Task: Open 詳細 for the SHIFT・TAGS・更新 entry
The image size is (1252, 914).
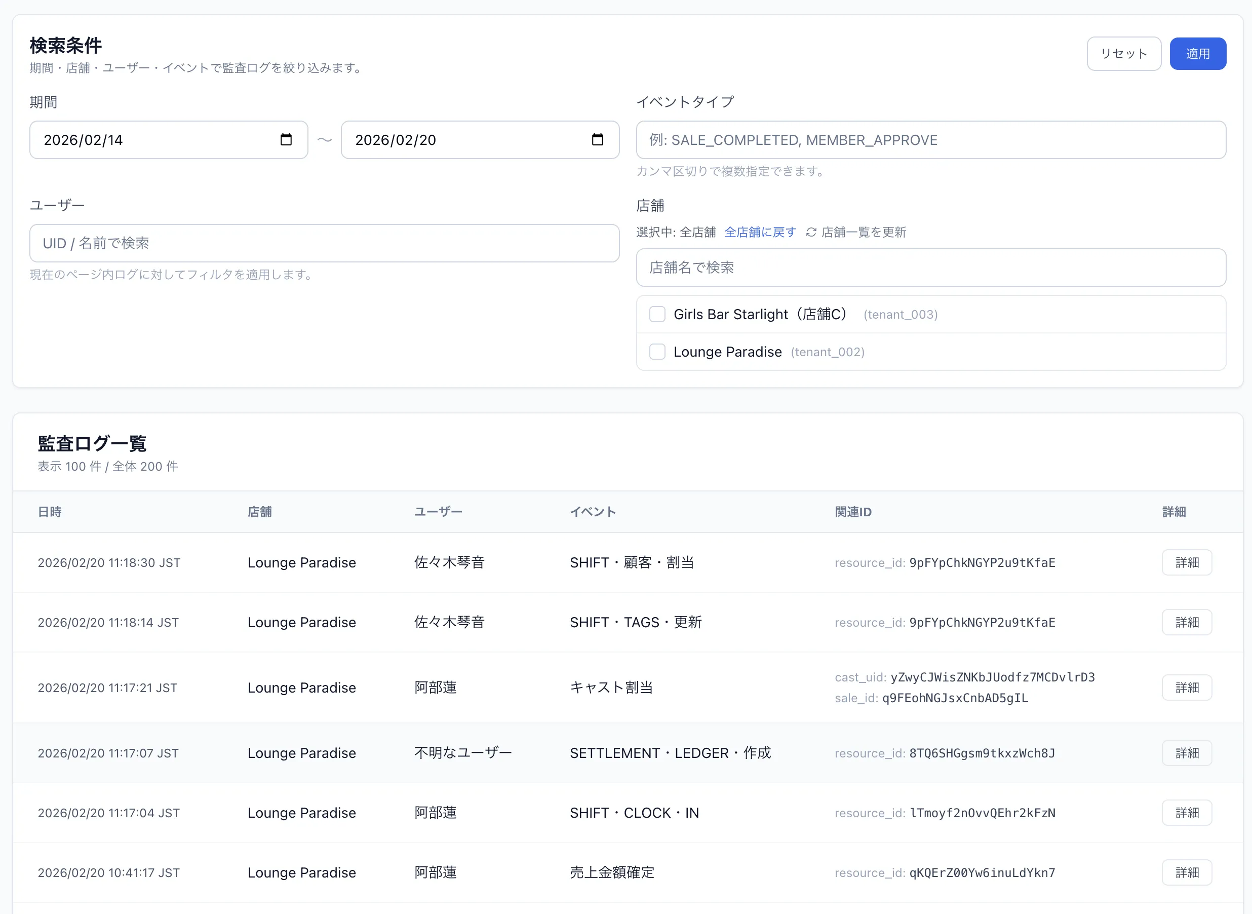Action: click(x=1187, y=622)
